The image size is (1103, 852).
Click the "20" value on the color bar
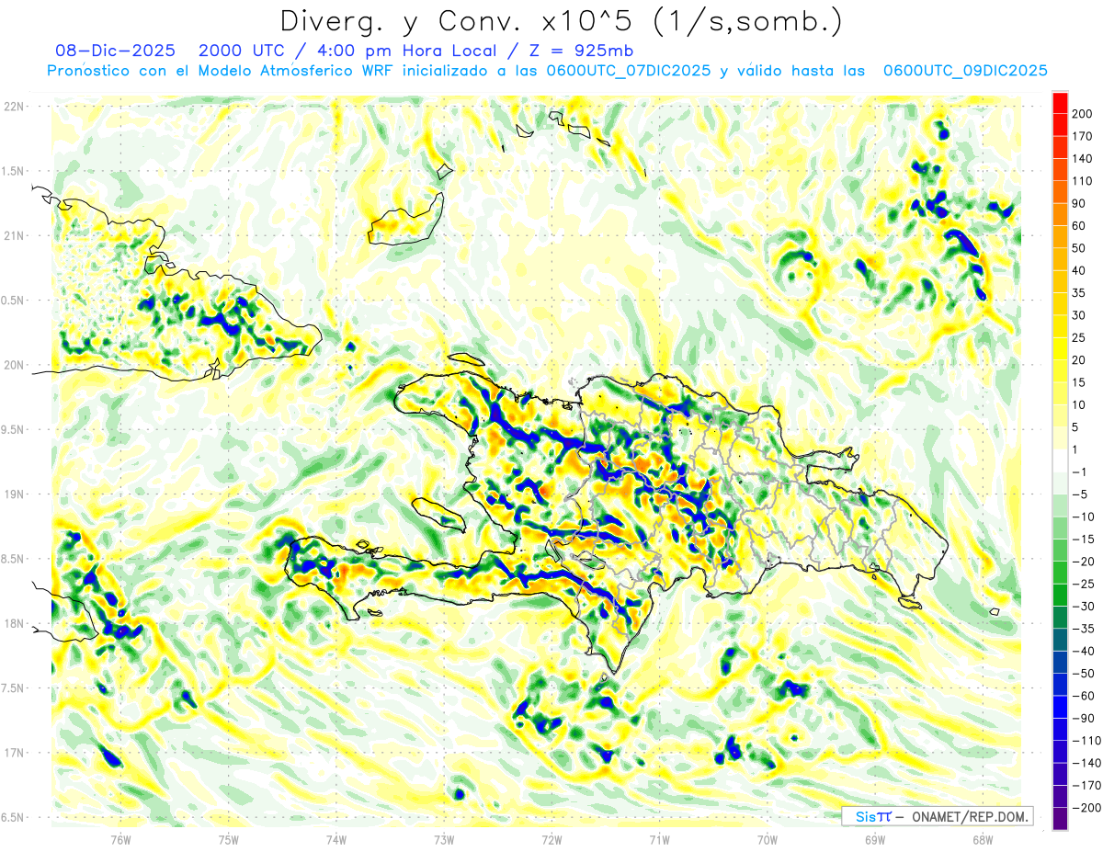[1079, 360]
